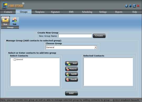
Task: Open the SMS tab
Action: (x=71, y=12)
